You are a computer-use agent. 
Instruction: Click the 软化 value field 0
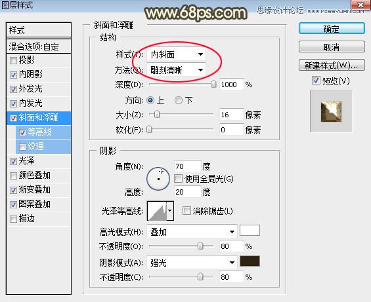point(231,130)
